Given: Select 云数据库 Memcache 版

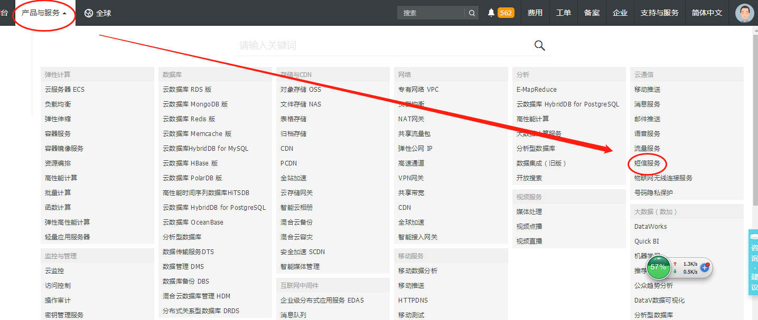Looking at the screenshot, I should coord(197,134).
